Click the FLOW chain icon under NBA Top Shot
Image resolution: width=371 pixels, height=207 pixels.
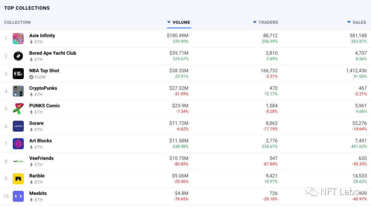(x=31, y=77)
